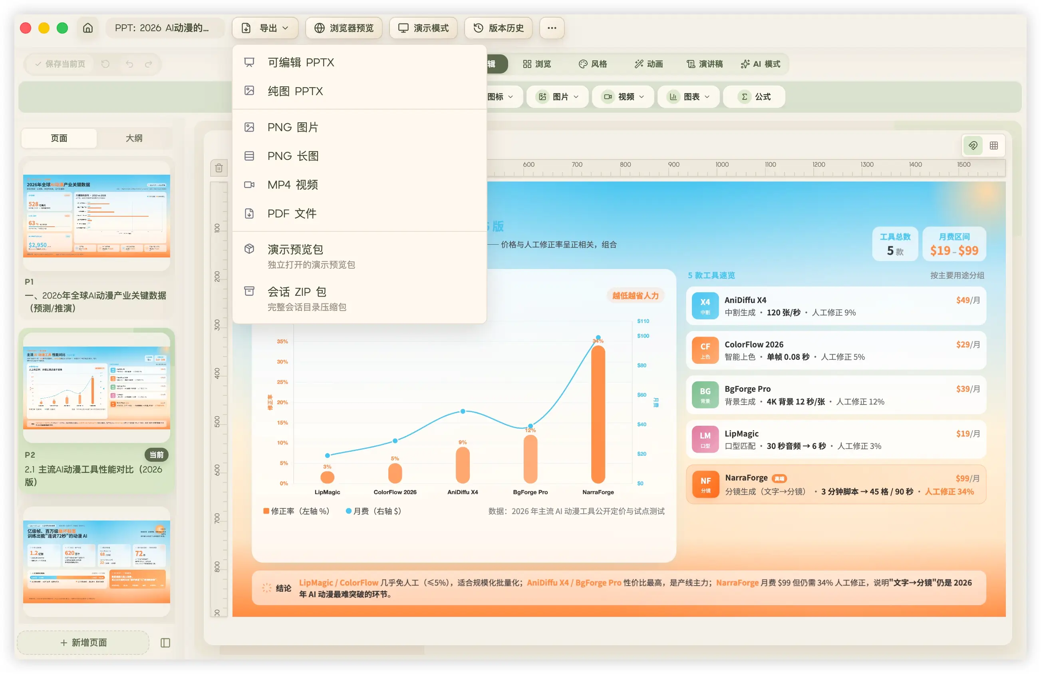
Task: Toggle the sidebar panel collapse icon
Action: (x=165, y=642)
